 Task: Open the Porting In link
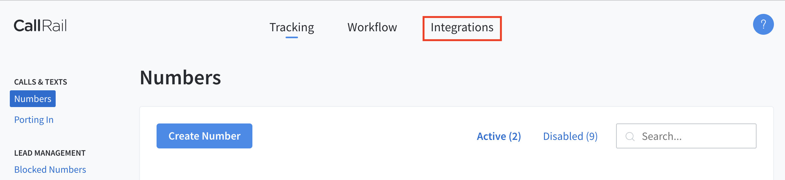[x=34, y=120]
